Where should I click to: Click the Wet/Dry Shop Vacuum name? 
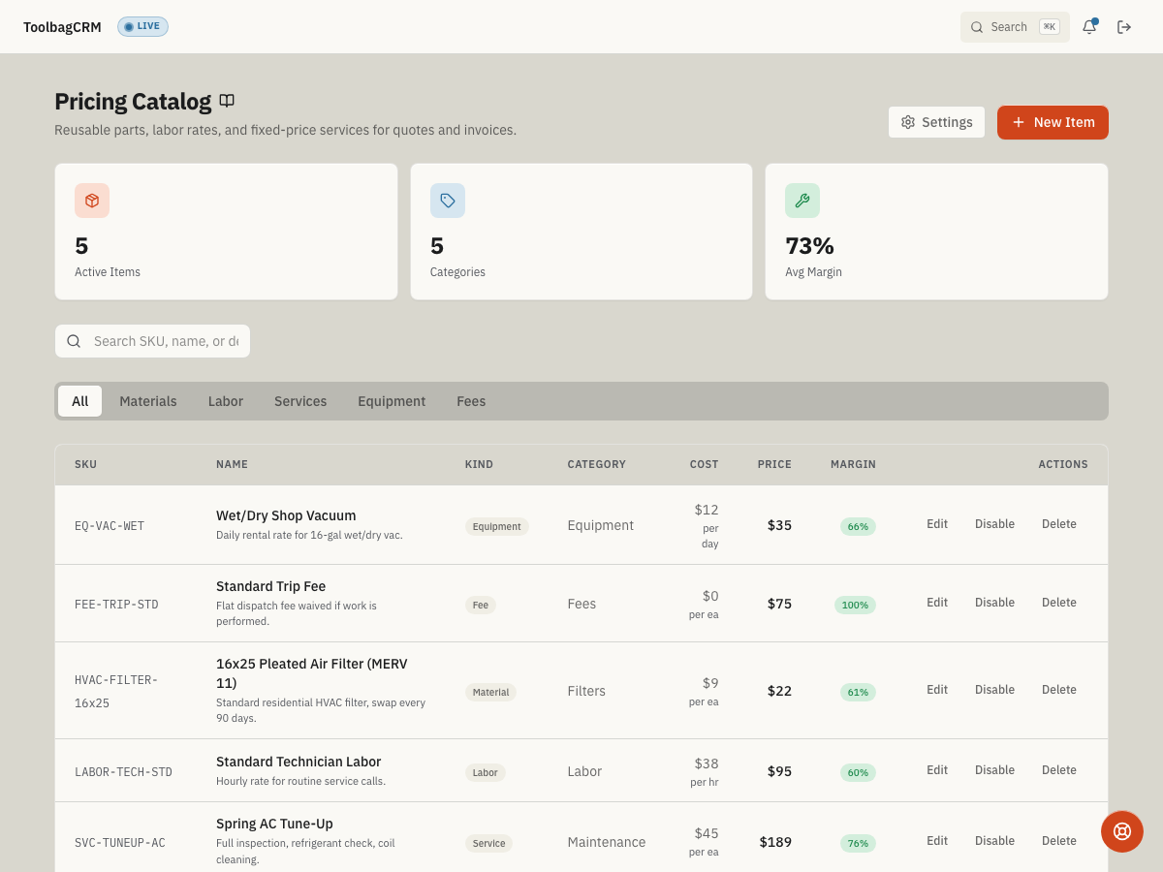286,515
